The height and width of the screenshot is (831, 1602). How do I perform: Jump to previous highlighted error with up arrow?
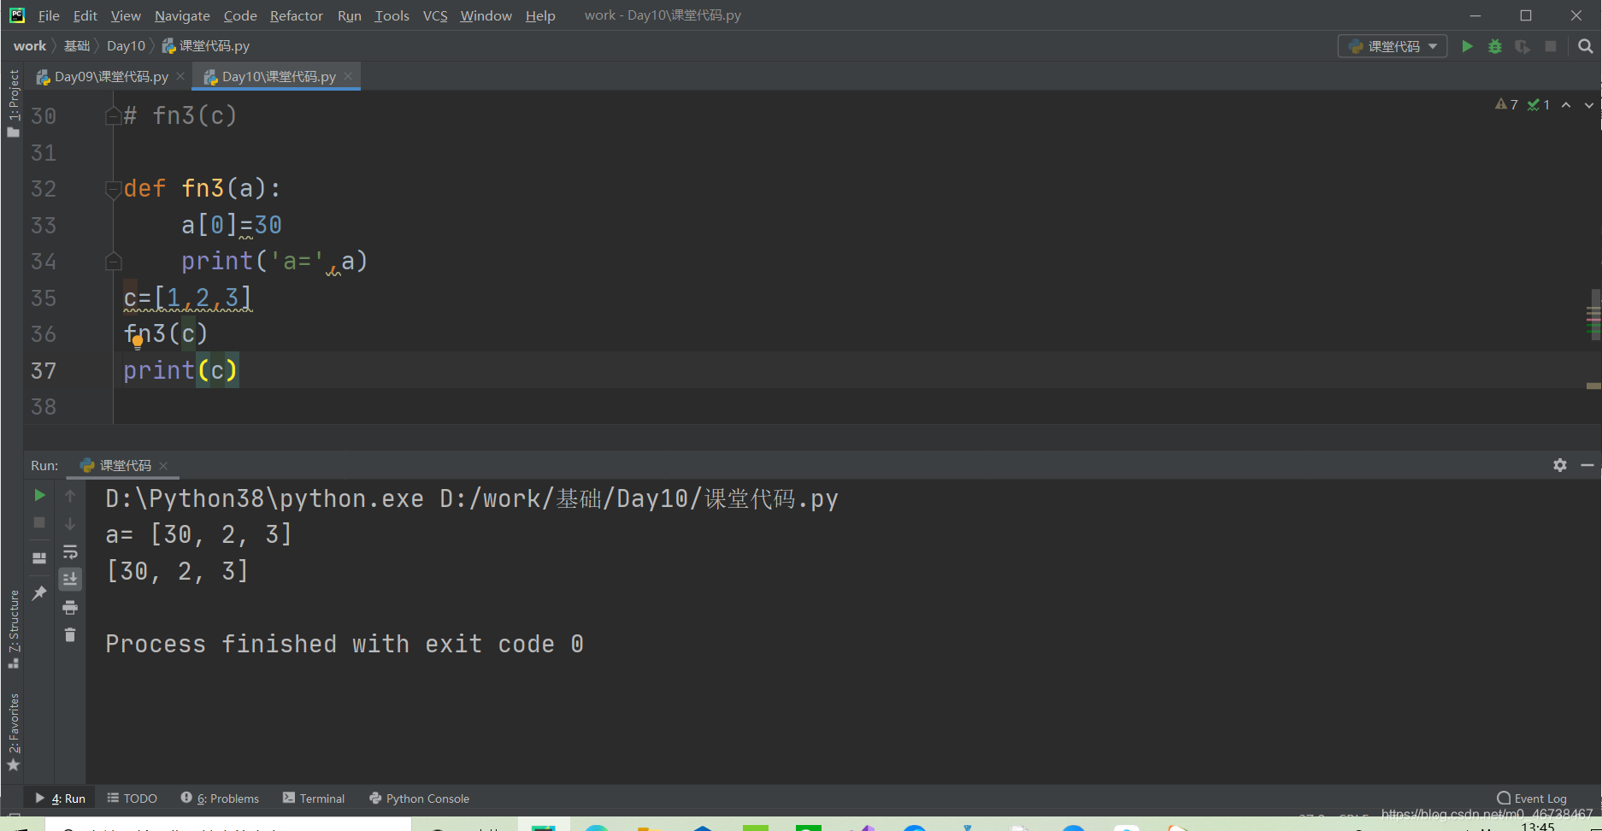tap(1566, 104)
